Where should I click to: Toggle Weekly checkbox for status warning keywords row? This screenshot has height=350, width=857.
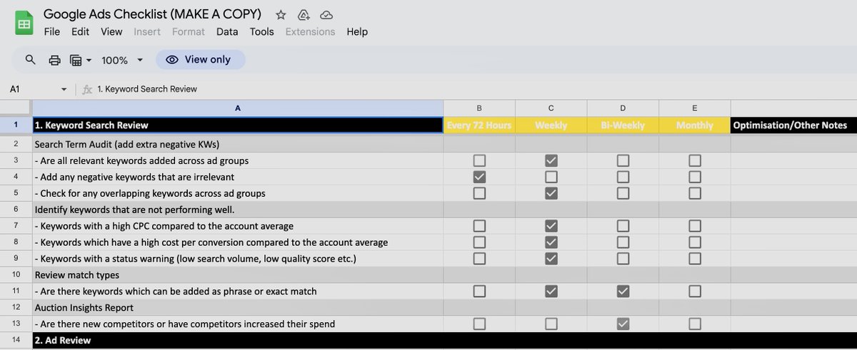click(551, 258)
